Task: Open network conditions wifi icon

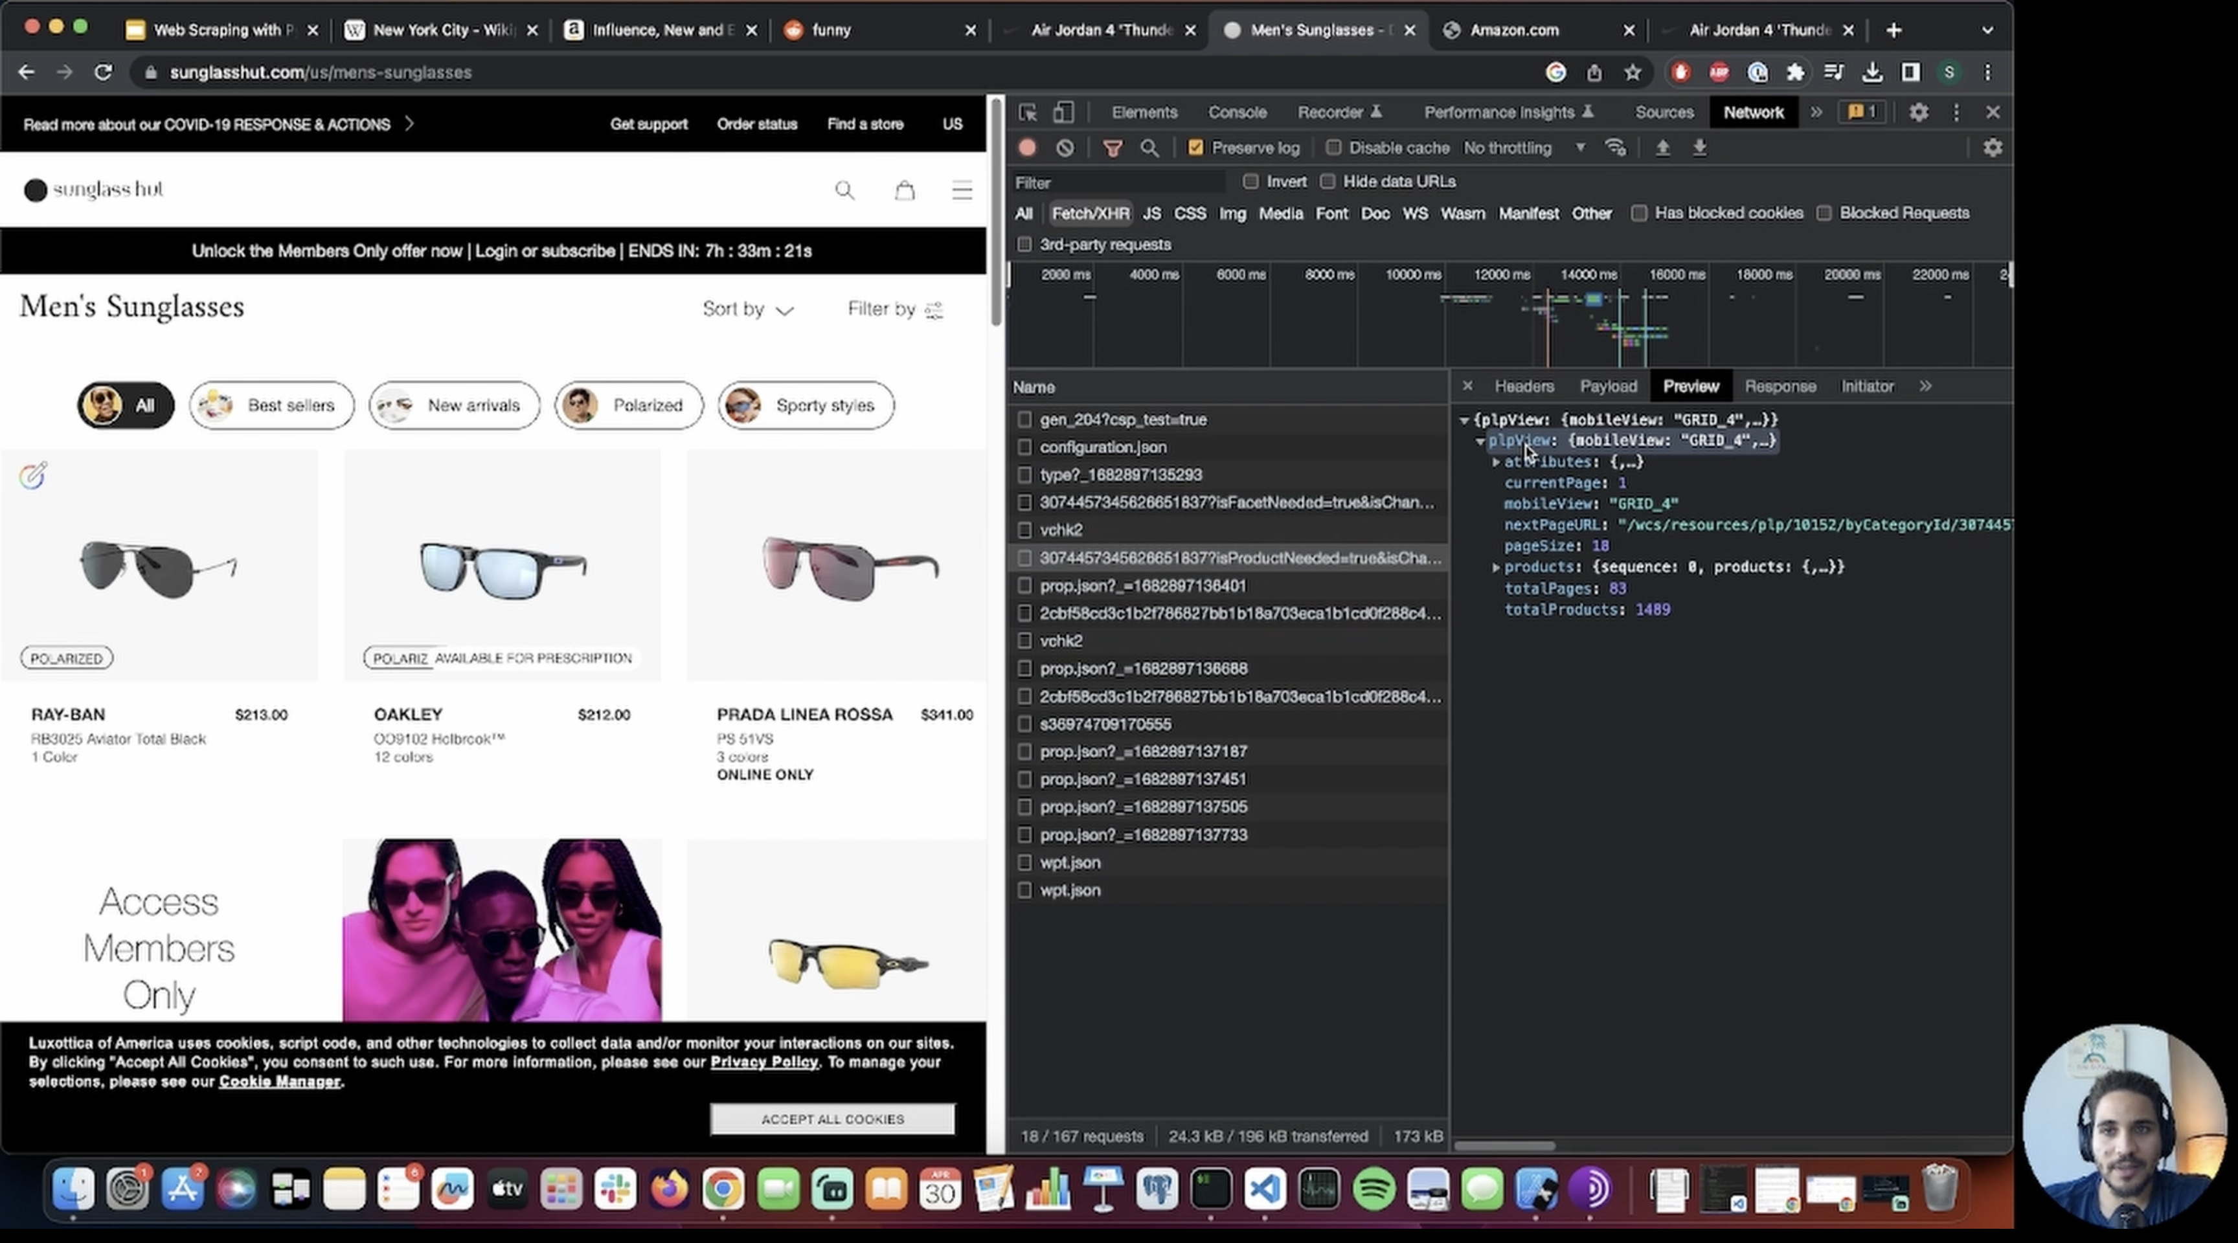Action: [1615, 148]
